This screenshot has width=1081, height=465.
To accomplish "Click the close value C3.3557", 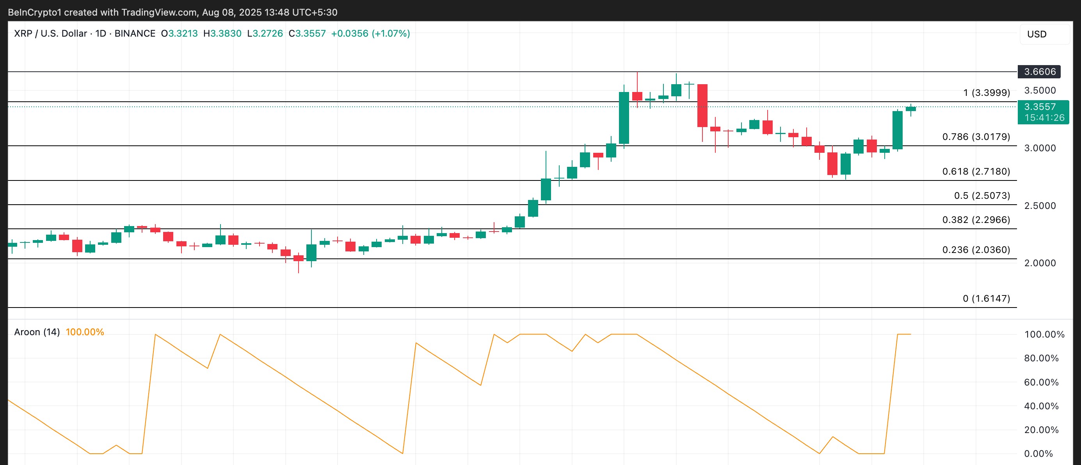I will pos(307,34).
